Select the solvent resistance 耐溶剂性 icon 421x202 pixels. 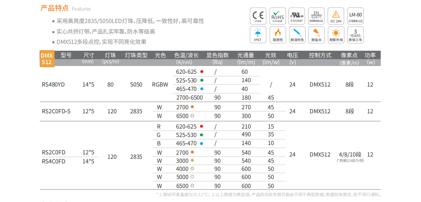pos(297,35)
